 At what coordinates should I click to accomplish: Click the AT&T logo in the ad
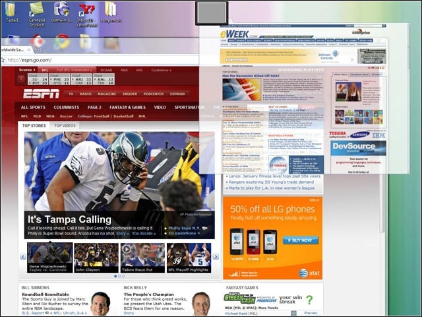(309, 273)
